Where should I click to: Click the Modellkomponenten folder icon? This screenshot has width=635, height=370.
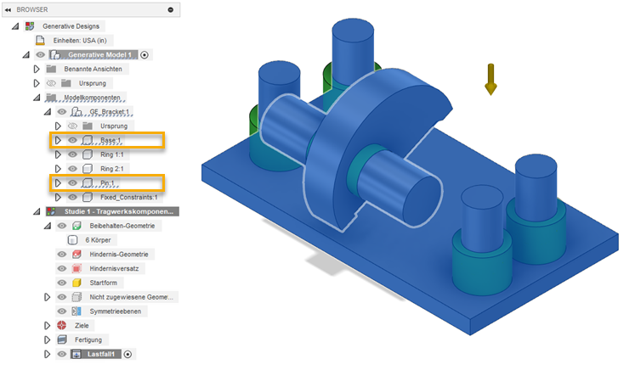coord(51,98)
